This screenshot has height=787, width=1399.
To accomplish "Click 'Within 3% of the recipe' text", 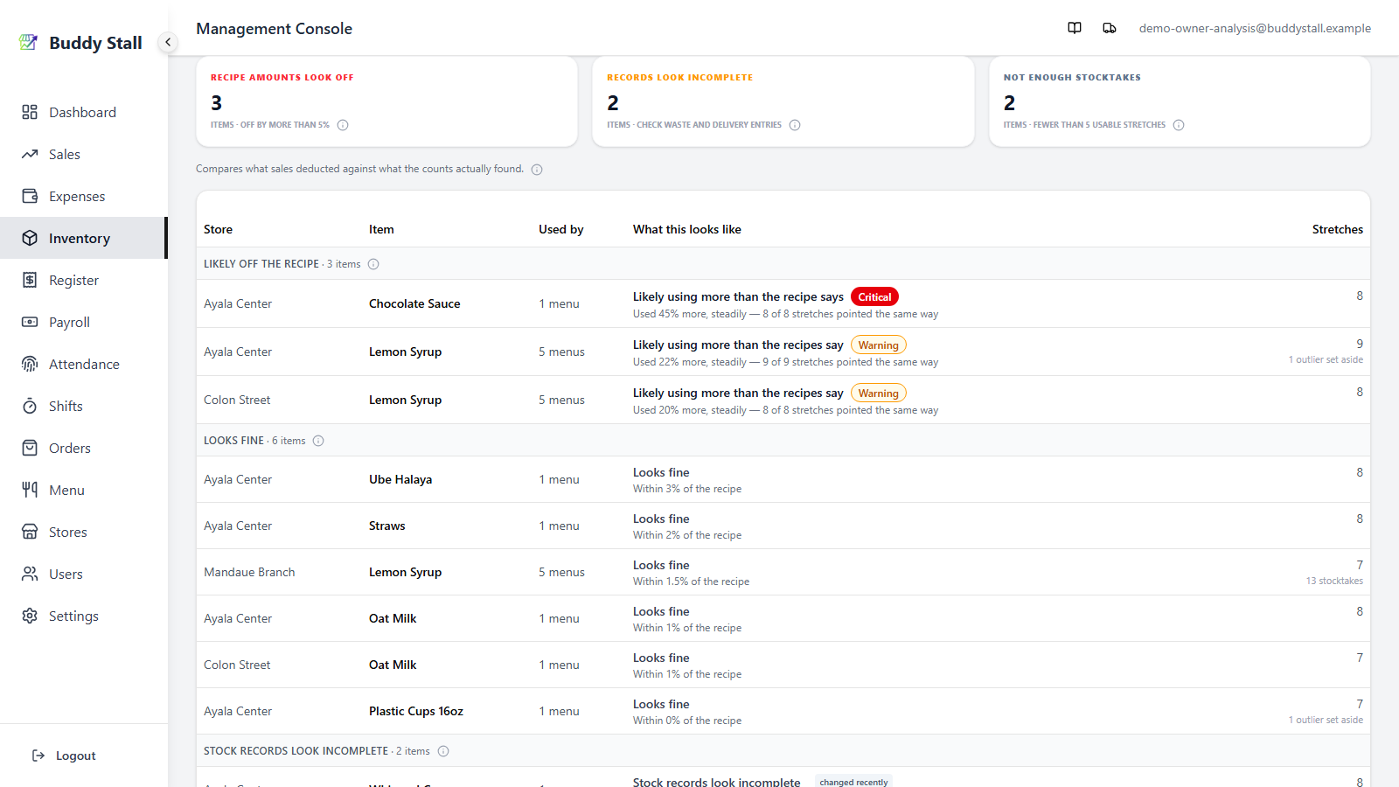I will (687, 489).
